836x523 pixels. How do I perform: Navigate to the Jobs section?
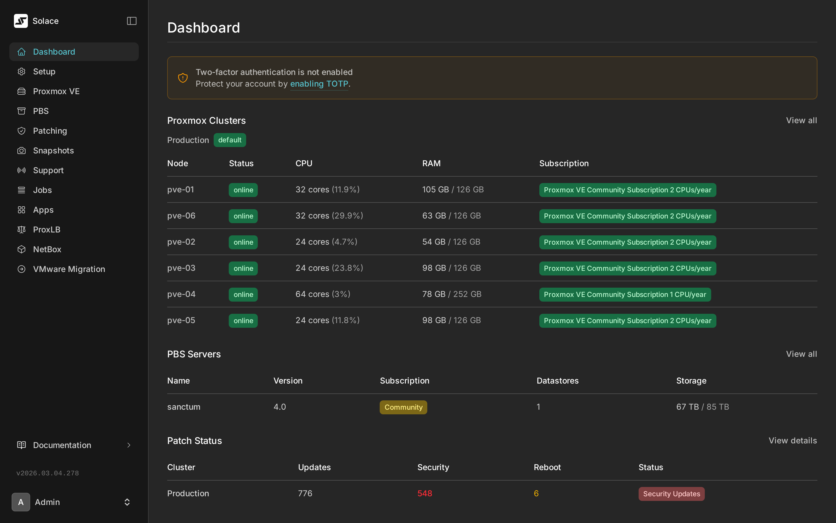(x=42, y=189)
